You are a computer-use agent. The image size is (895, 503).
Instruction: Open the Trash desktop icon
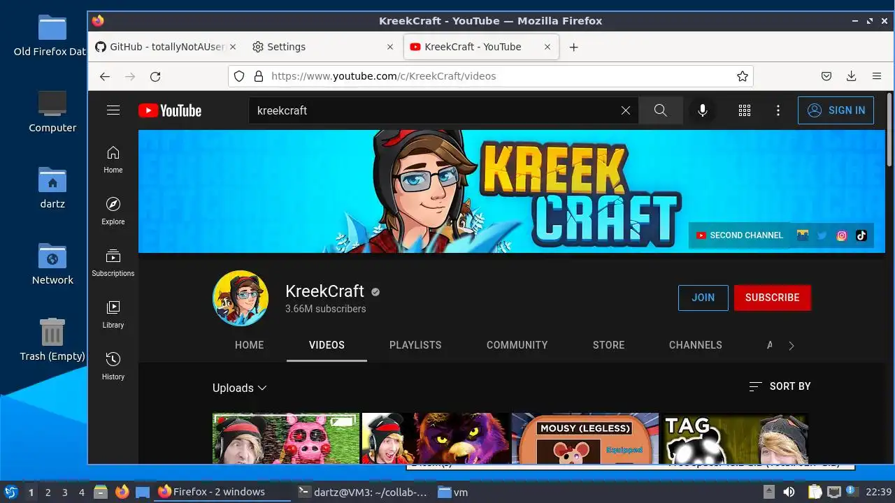pos(52,340)
